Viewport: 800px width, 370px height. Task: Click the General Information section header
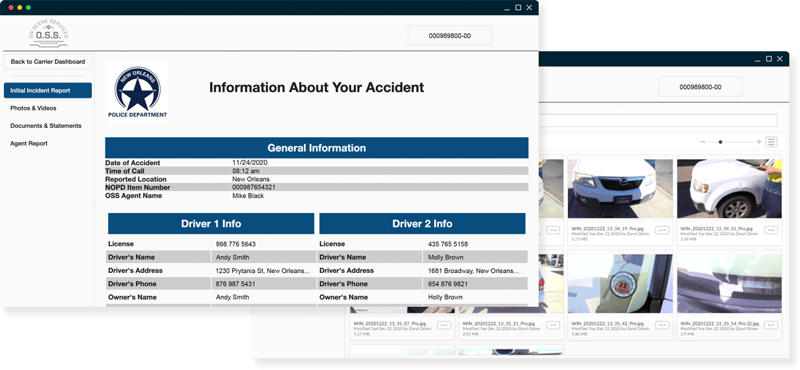pos(317,148)
